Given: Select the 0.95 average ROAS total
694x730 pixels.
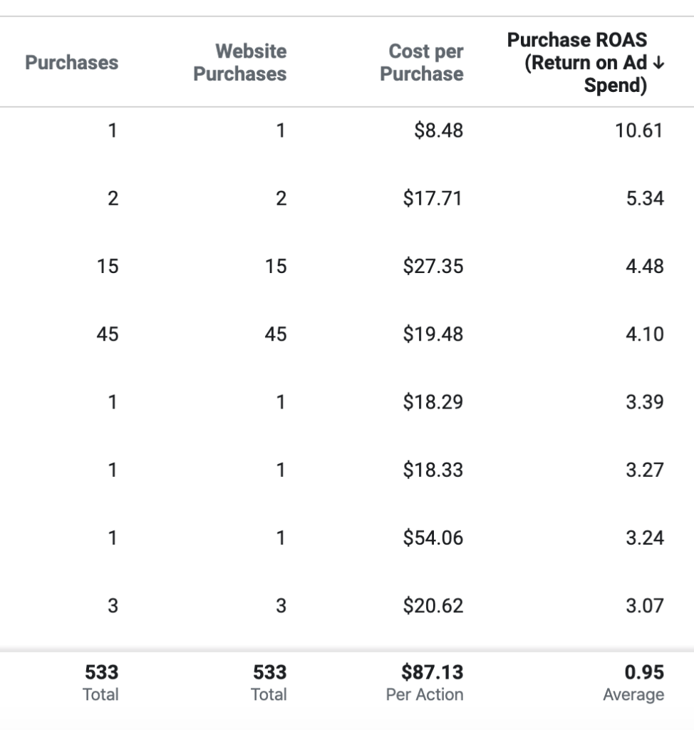Looking at the screenshot, I should click(644, 672).
